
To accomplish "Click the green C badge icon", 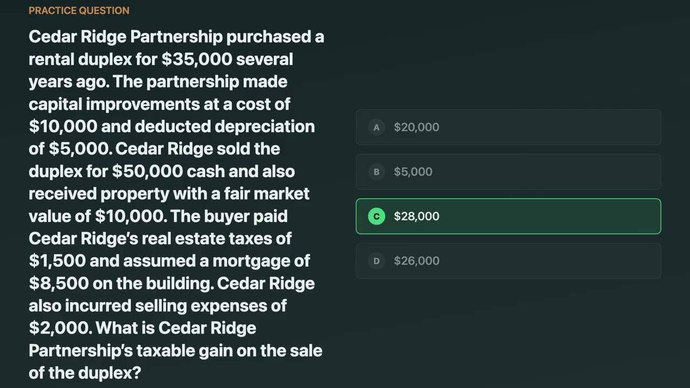I will [x=376, y=216].
